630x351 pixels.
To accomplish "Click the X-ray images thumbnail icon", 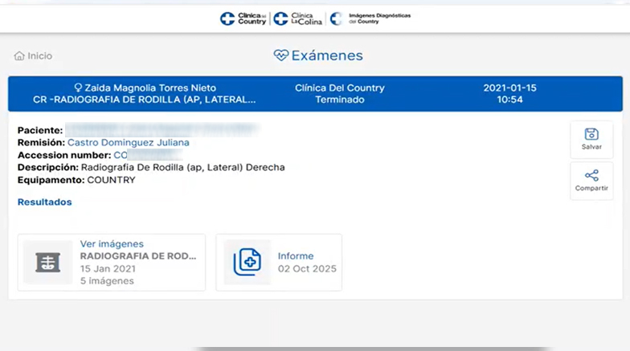I will [48, 262].
